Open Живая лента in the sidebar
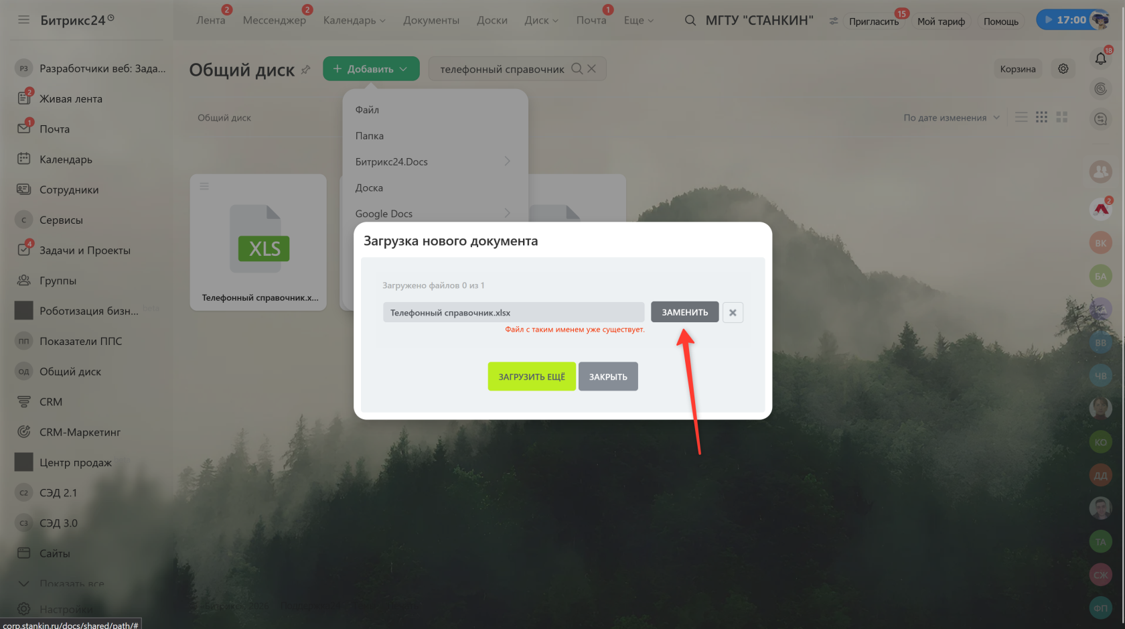 pos(71,99)
